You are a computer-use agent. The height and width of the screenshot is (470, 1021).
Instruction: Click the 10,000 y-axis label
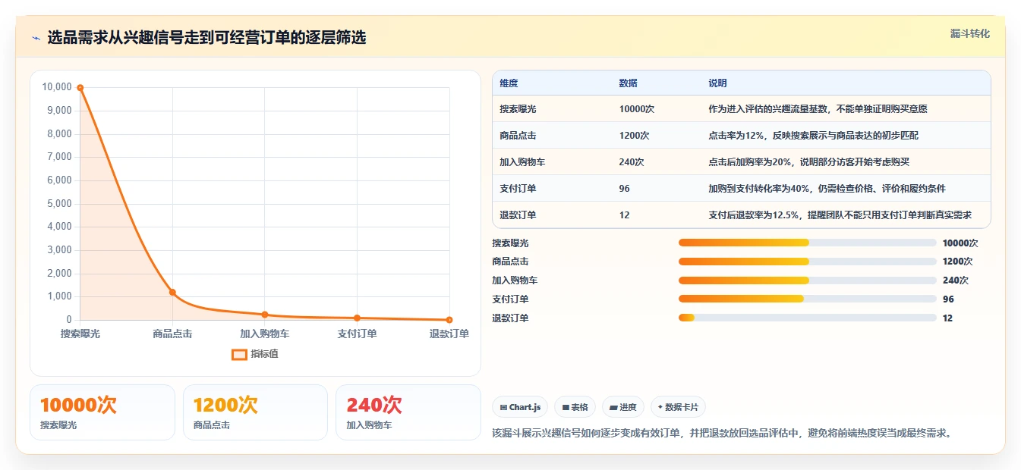point(57,87)
